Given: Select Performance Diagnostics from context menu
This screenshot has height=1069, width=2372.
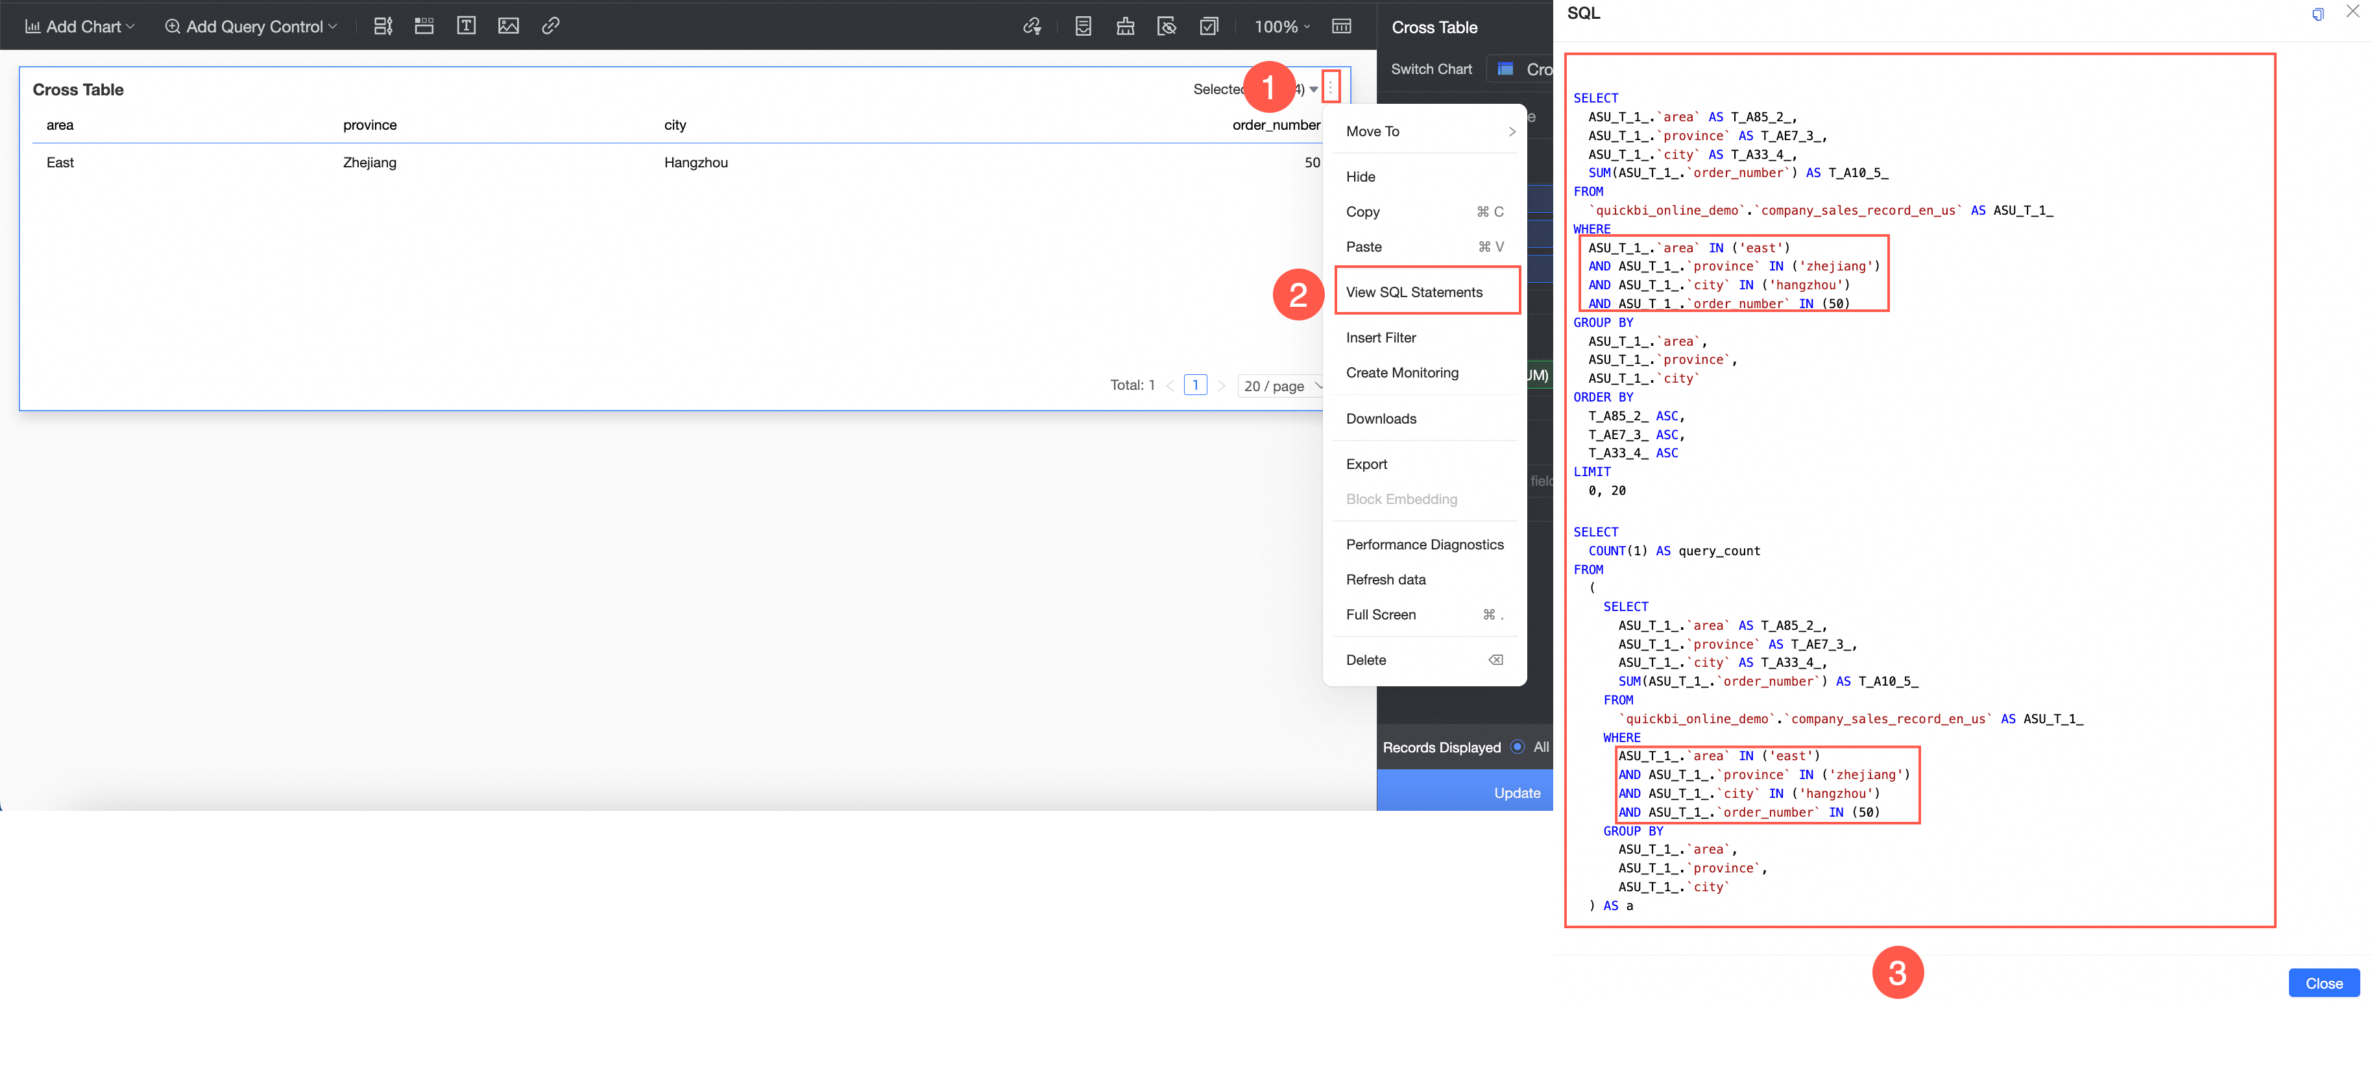Looking at the screenshot, I should coord(1423,544).
